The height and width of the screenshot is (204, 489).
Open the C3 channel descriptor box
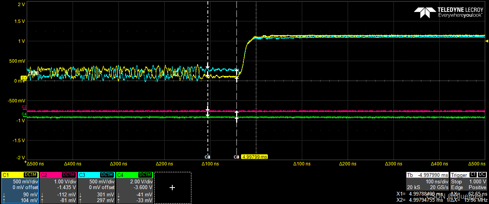pos(96,188)
